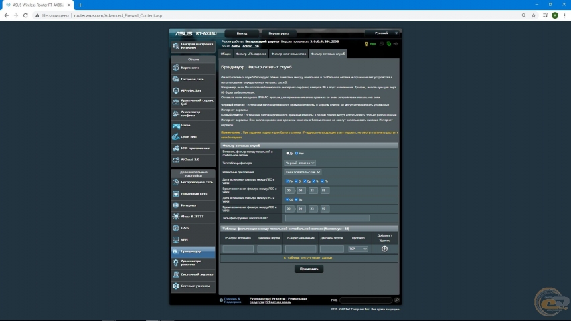The height and width of the screenshot is (321, 571).
Task: Open the wireless router operation mode link
Action: pos(262,41)
